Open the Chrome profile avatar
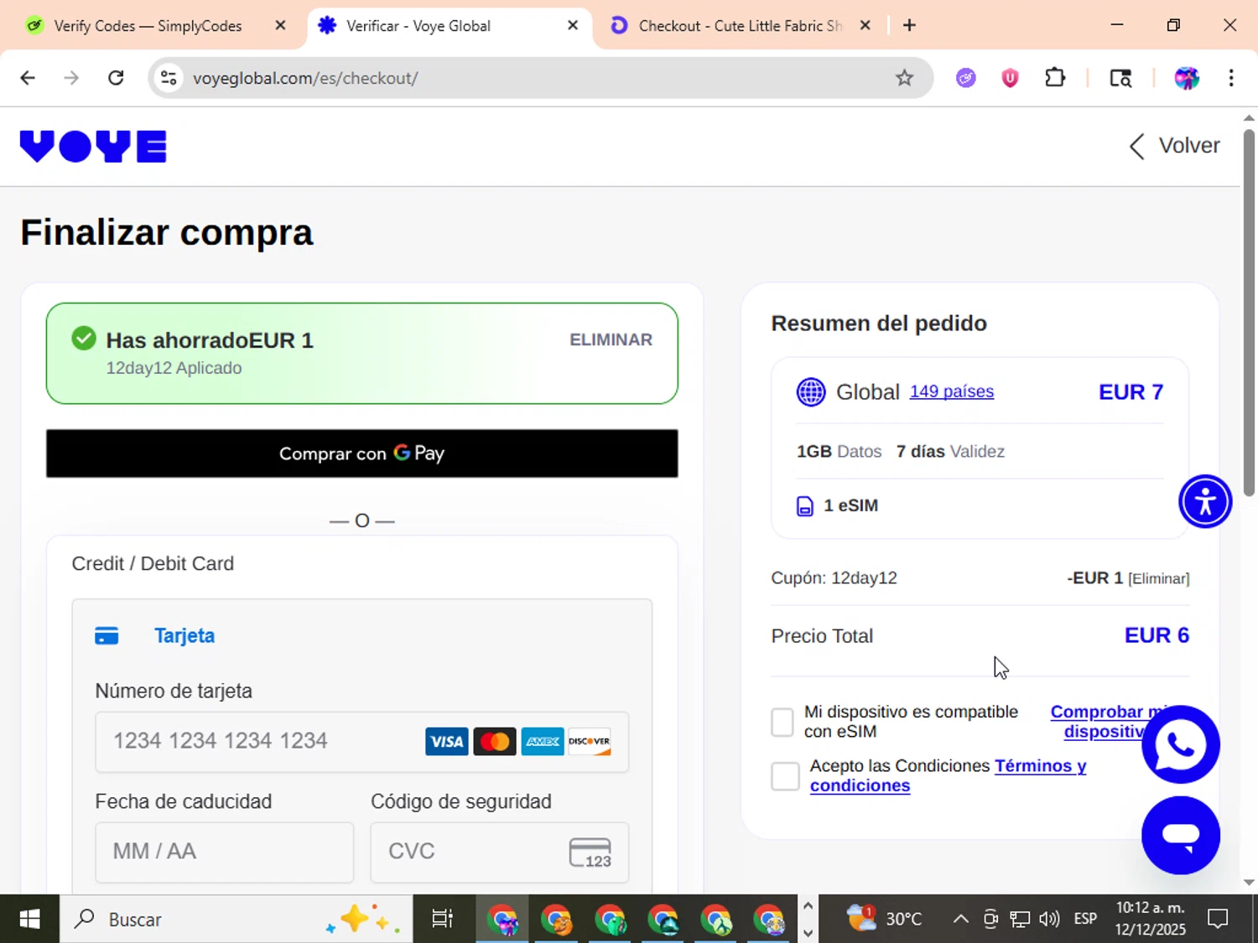Viewport: 1258px width, 943px height. click(1186, 78)
